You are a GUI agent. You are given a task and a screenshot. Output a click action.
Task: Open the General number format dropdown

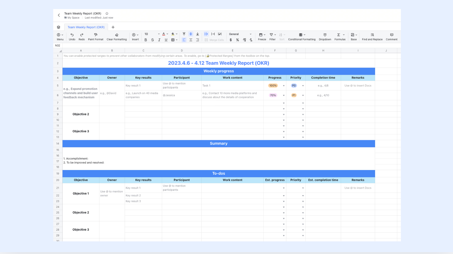click(x=240, y=34)
